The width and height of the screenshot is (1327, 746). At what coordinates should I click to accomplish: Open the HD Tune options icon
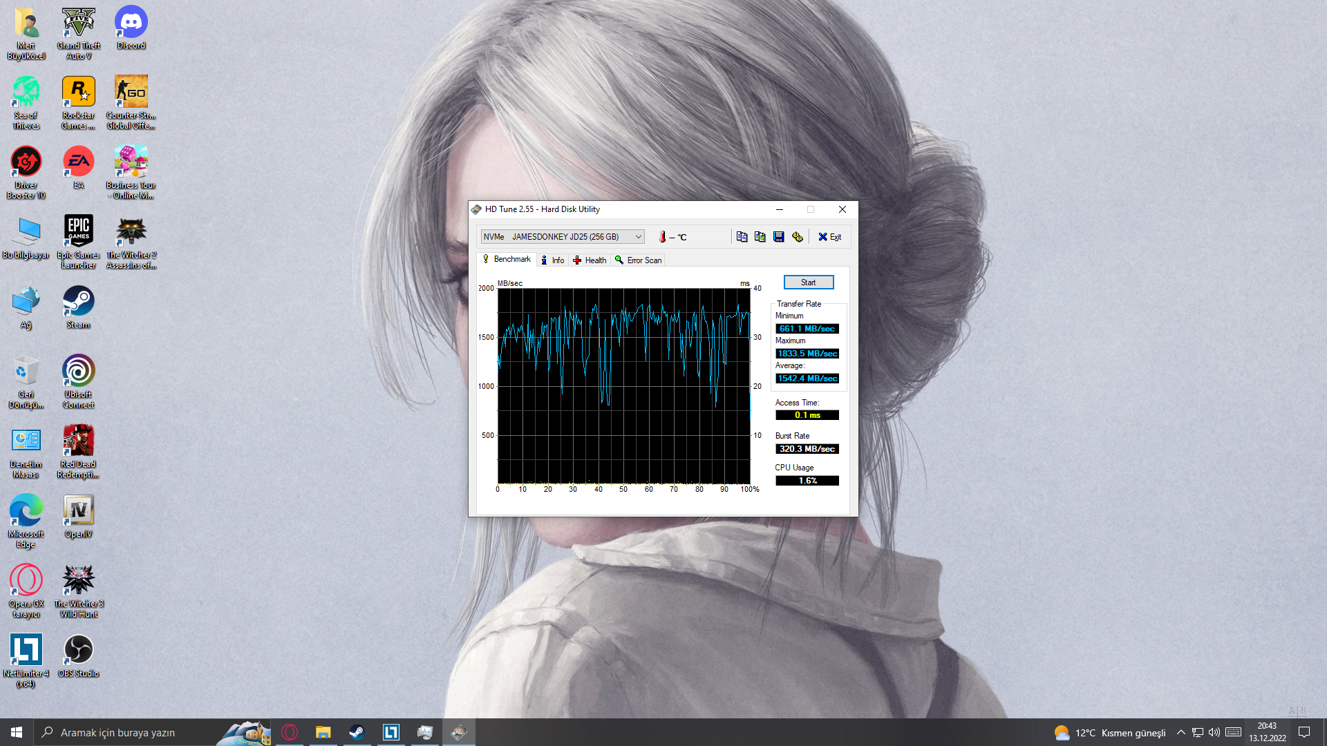point(798,237)
